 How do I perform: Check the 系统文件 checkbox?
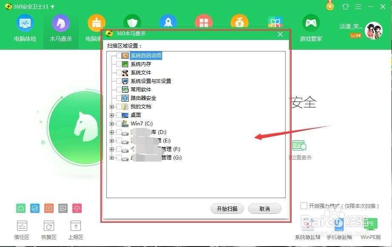tap(119, 72)
